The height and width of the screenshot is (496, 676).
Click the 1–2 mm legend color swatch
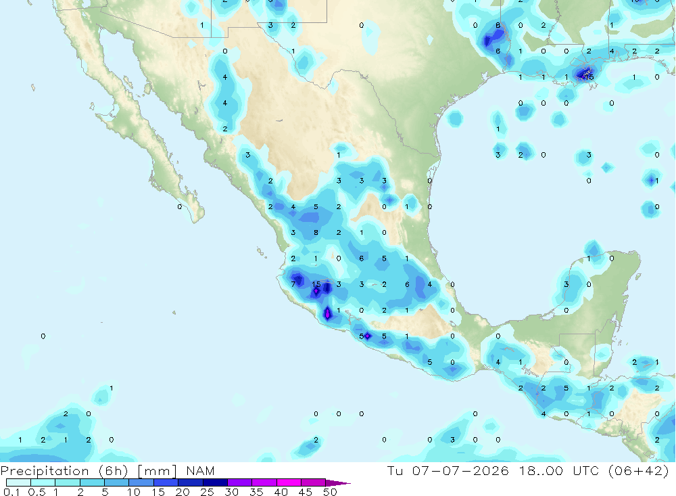(68, 482)
